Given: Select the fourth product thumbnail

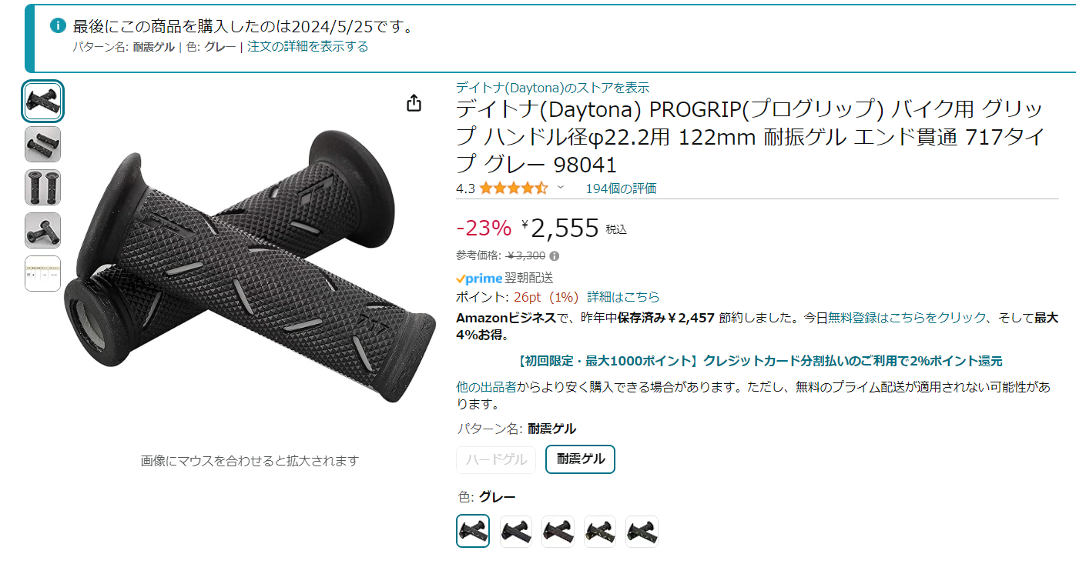Looking at the screenshot, I should [42, 230].
